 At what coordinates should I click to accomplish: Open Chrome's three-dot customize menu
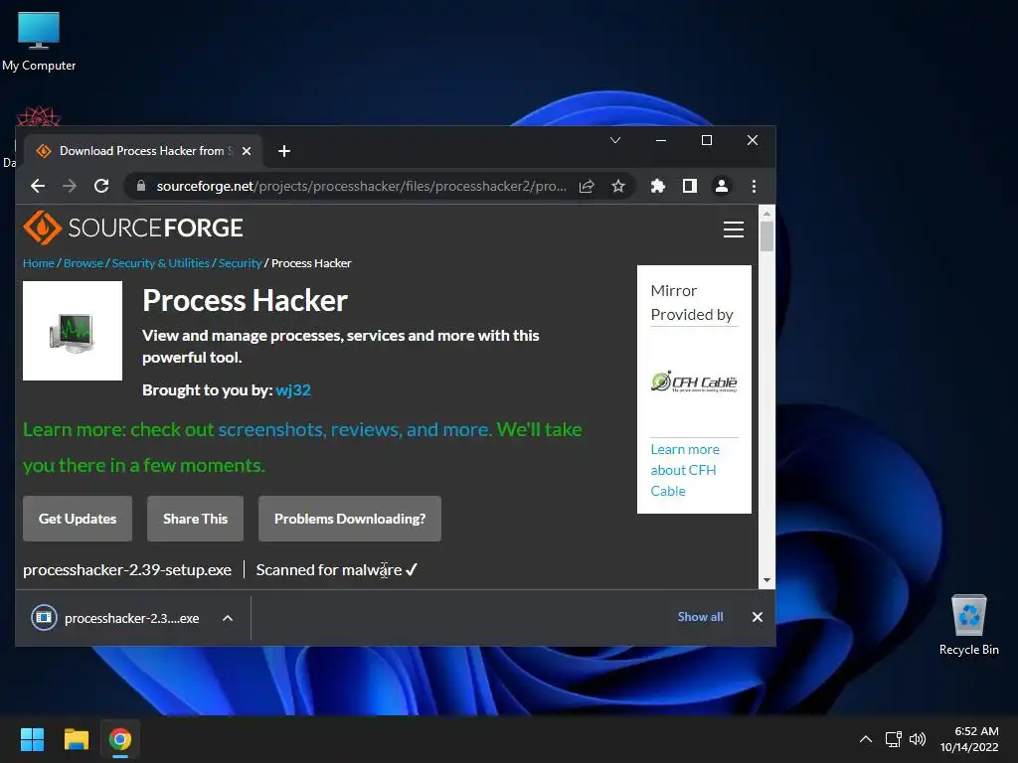tap(754, 186)
